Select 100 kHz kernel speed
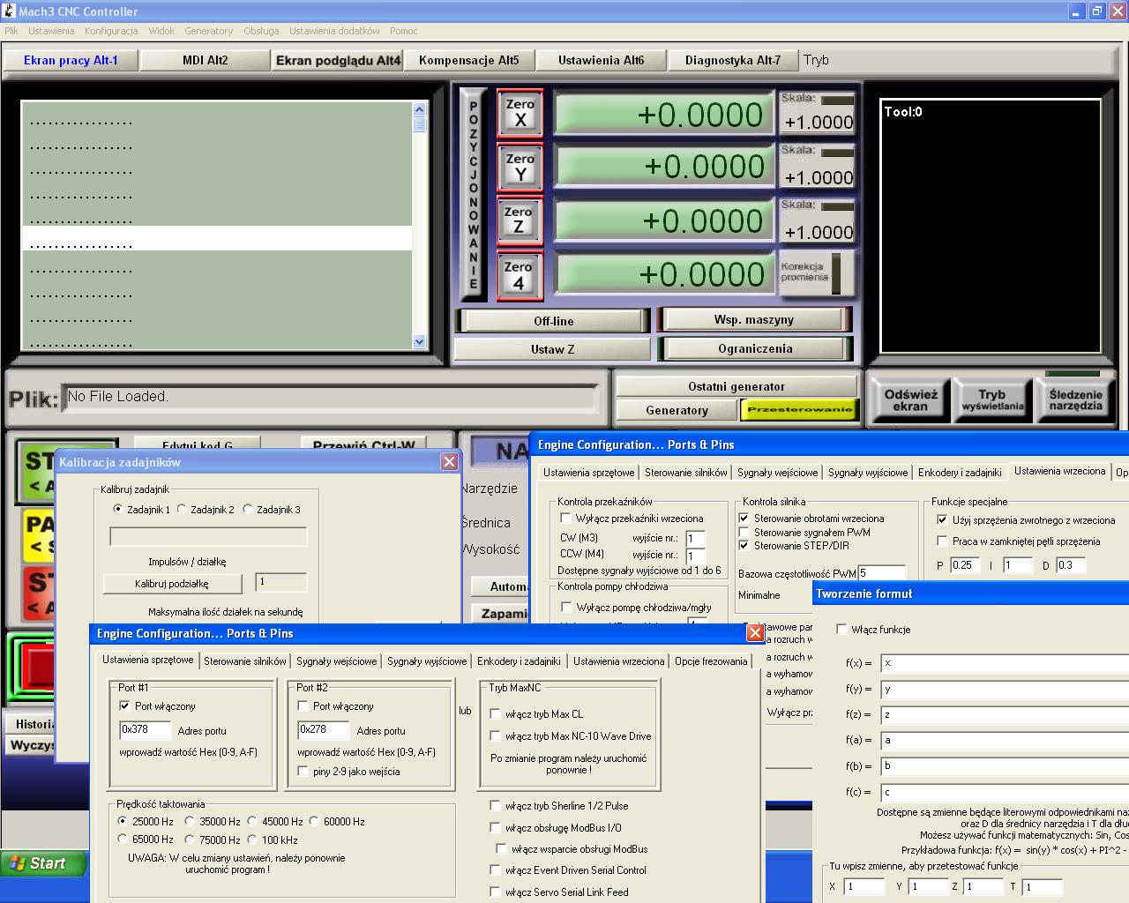This screenshot has width=1129, height=903. (x=252, y=840)
